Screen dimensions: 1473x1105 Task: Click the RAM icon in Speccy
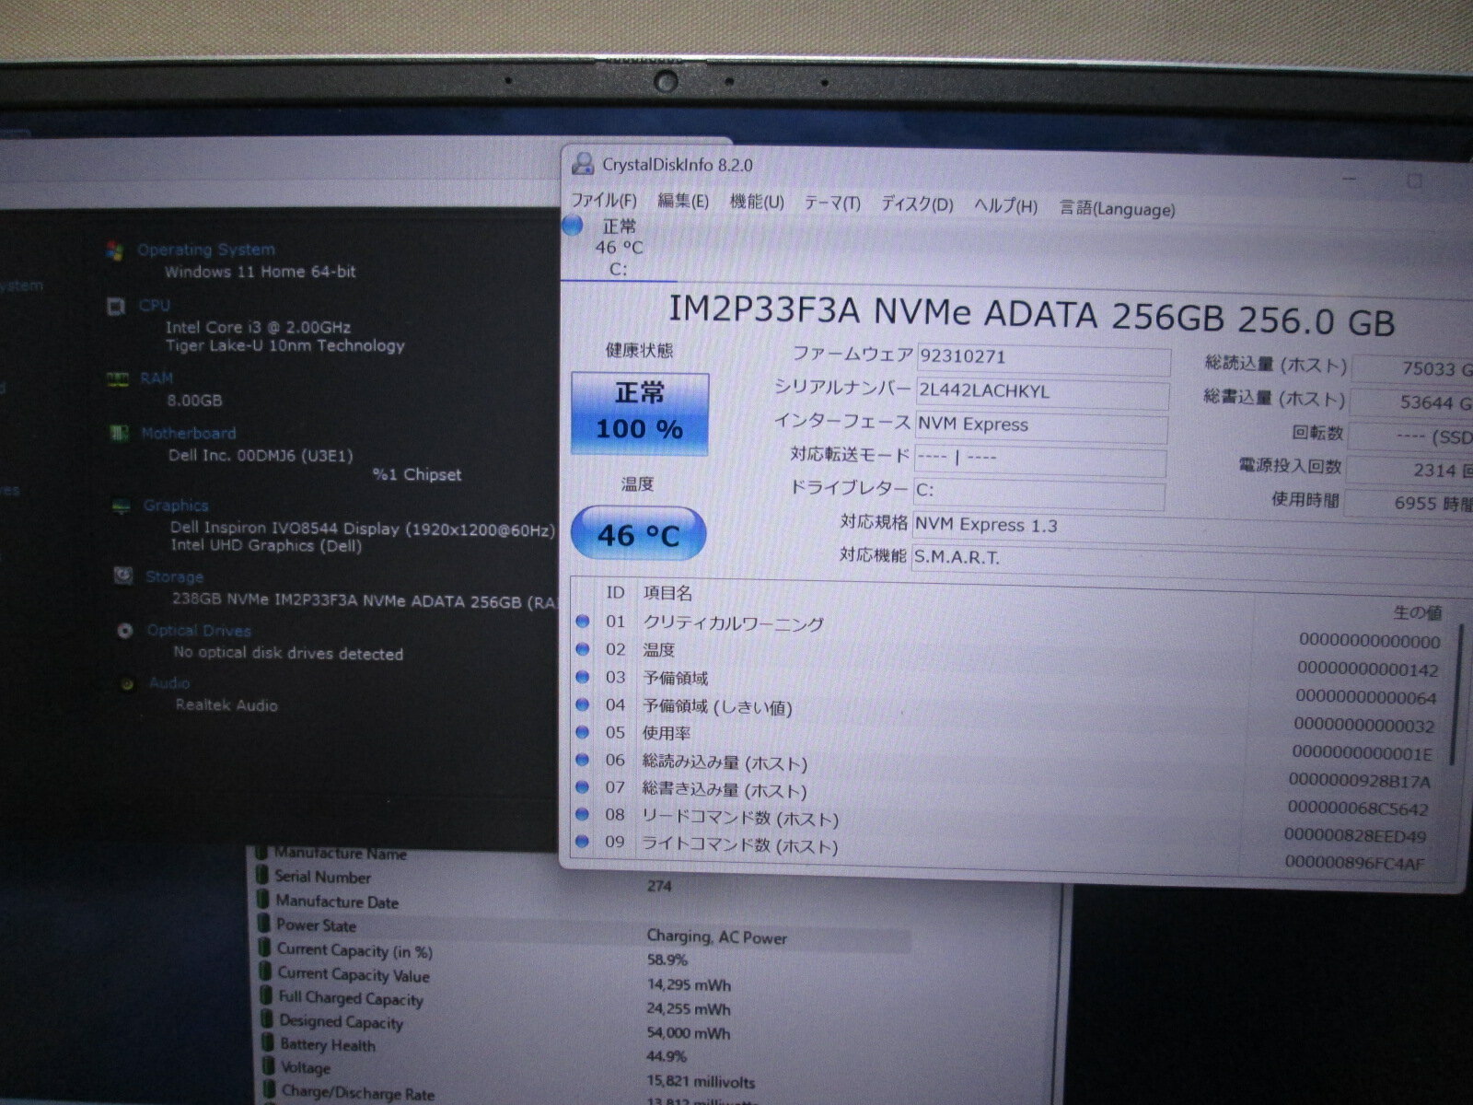[x=117, y=378]
